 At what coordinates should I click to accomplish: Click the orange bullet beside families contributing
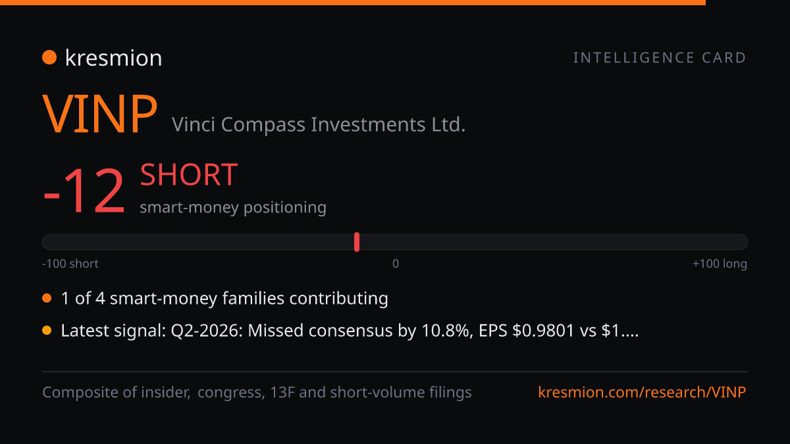pyautogui.click(x=47, y=299)
